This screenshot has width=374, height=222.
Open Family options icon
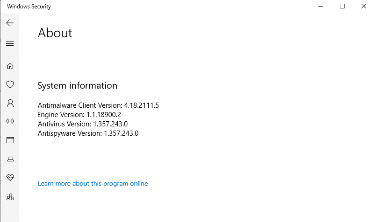10,197
